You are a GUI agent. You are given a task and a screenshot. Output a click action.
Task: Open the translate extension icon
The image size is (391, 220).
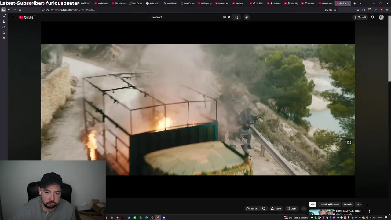pos(375,10)
